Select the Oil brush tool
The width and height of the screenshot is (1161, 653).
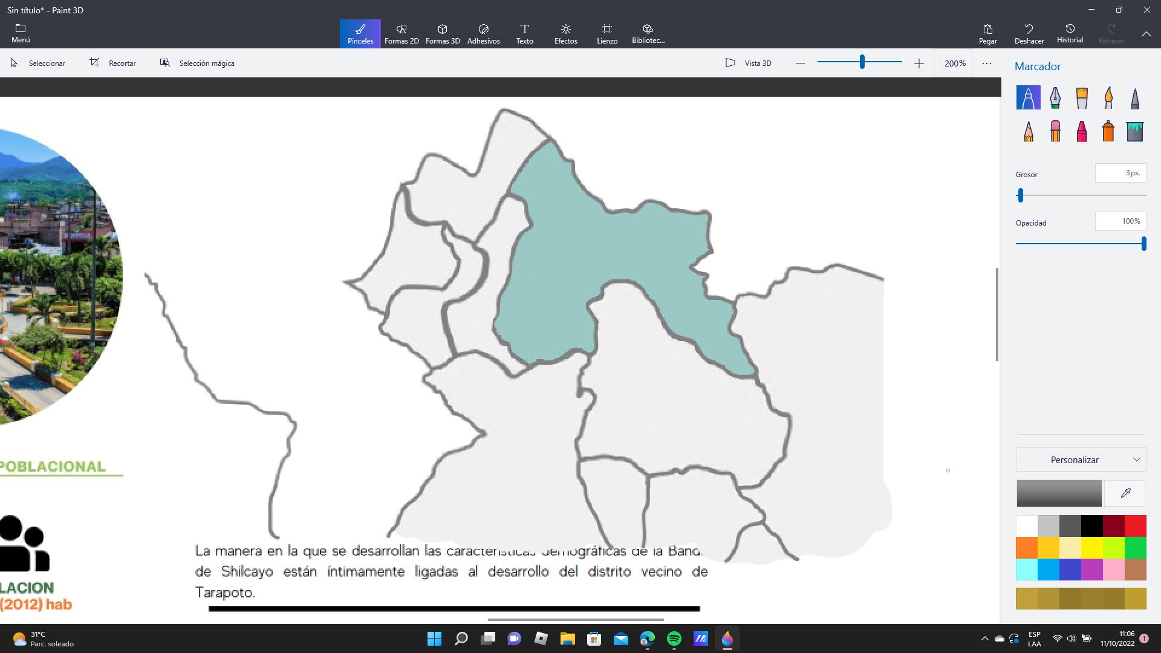point(1082,97)
